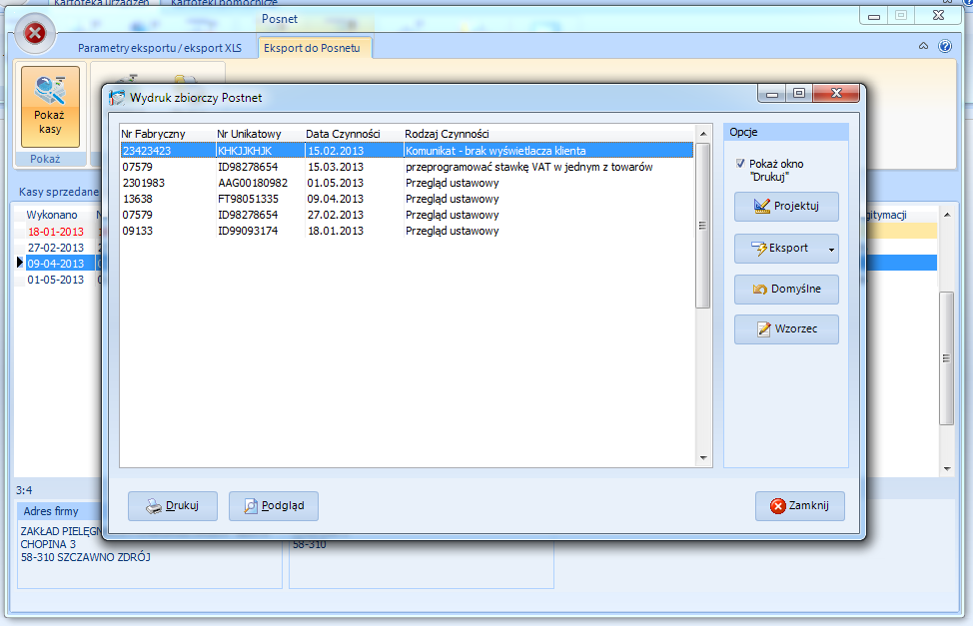Image resolution: width=973 pixels, height=626 pixels.
Task: Sort by Nr Fabryczny column header
Action: coord(153,134)
